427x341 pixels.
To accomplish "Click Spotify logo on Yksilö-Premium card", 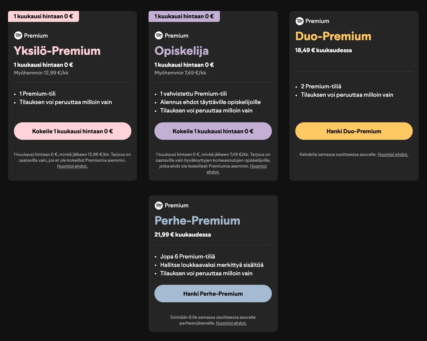I will click(x=18, y=35).
